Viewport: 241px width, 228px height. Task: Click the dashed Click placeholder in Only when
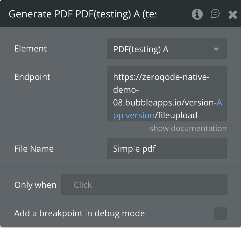click(x=83, y=185)
